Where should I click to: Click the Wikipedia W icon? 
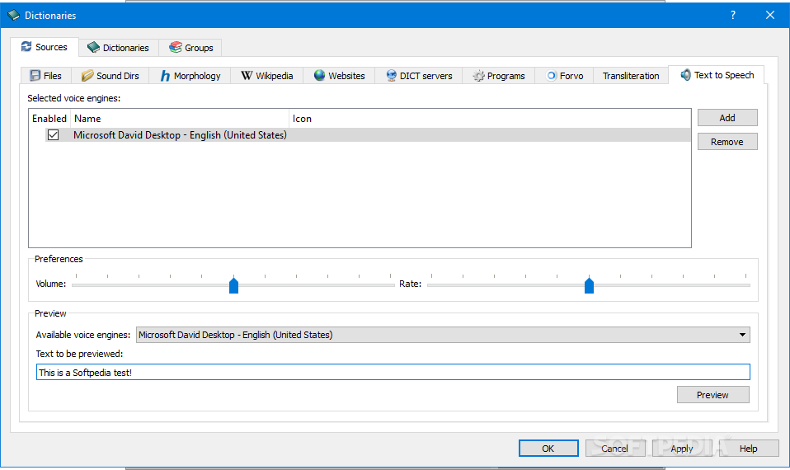click(247, 76)
